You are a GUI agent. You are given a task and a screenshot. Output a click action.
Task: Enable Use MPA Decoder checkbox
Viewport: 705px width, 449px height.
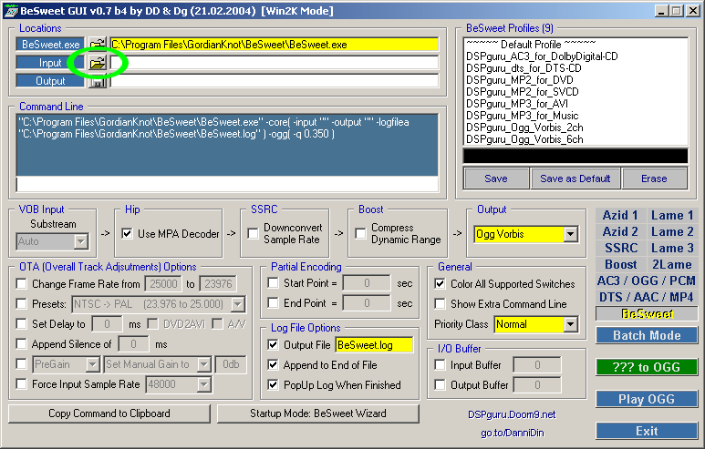click(128, 233)
